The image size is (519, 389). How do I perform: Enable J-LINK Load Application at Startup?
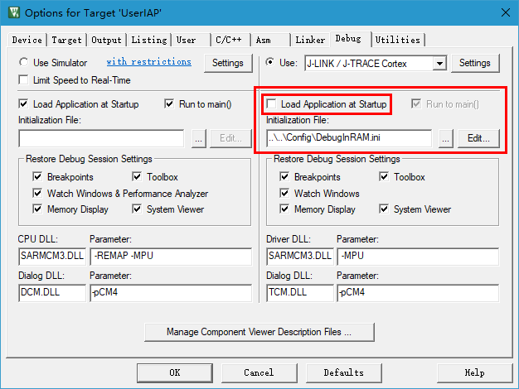point(271,104)
